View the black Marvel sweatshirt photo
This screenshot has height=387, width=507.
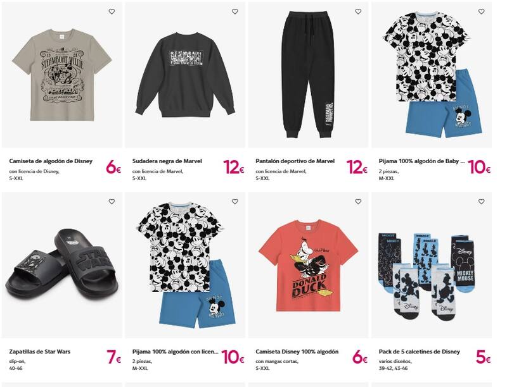[185, 75]
